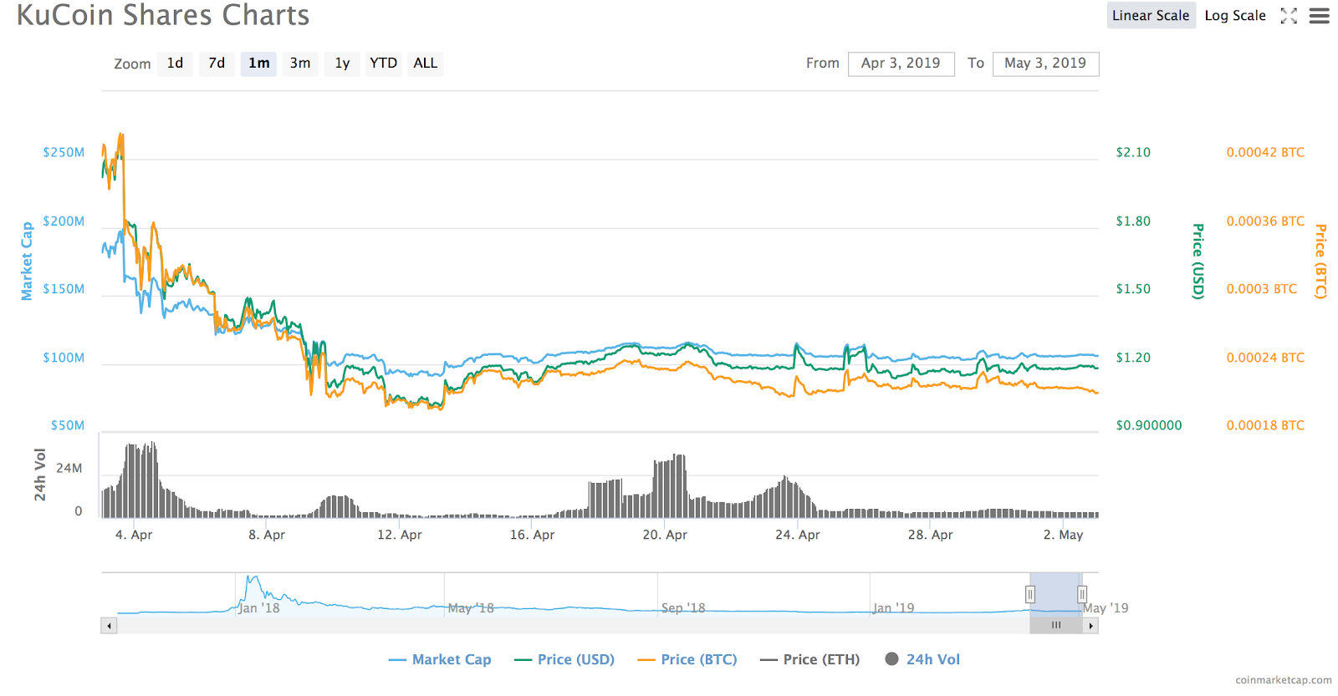Viewport: 1338px width, 696px height.
Task: Click the Price (USD) axis title
Action: pos(1198,261)
